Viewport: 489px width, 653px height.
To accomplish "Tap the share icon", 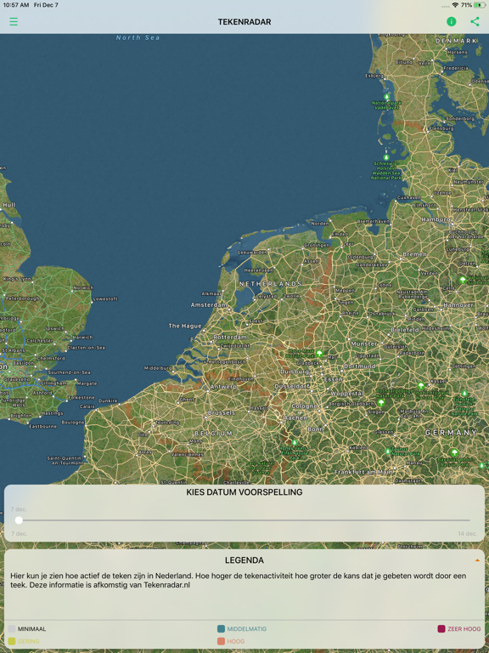I will tap(475, 21).
